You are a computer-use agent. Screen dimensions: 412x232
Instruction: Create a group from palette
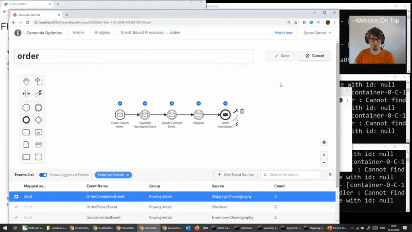click(x=38, y=157)
